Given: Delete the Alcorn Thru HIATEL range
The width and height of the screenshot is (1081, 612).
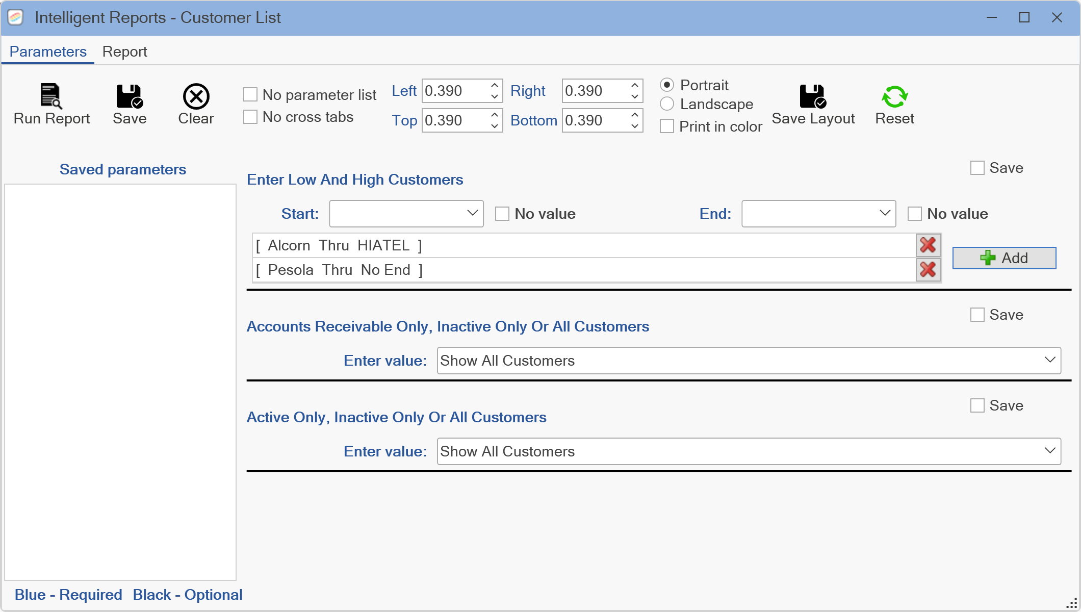Looking at the screenshot, I should [928, 245].
